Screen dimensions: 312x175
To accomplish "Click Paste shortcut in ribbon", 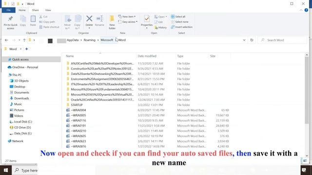I will click(x=49, y=27).
